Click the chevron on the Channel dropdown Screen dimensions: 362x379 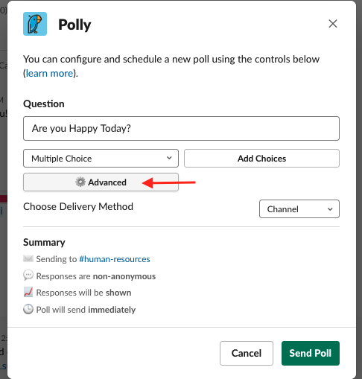[x=330, y=209]
